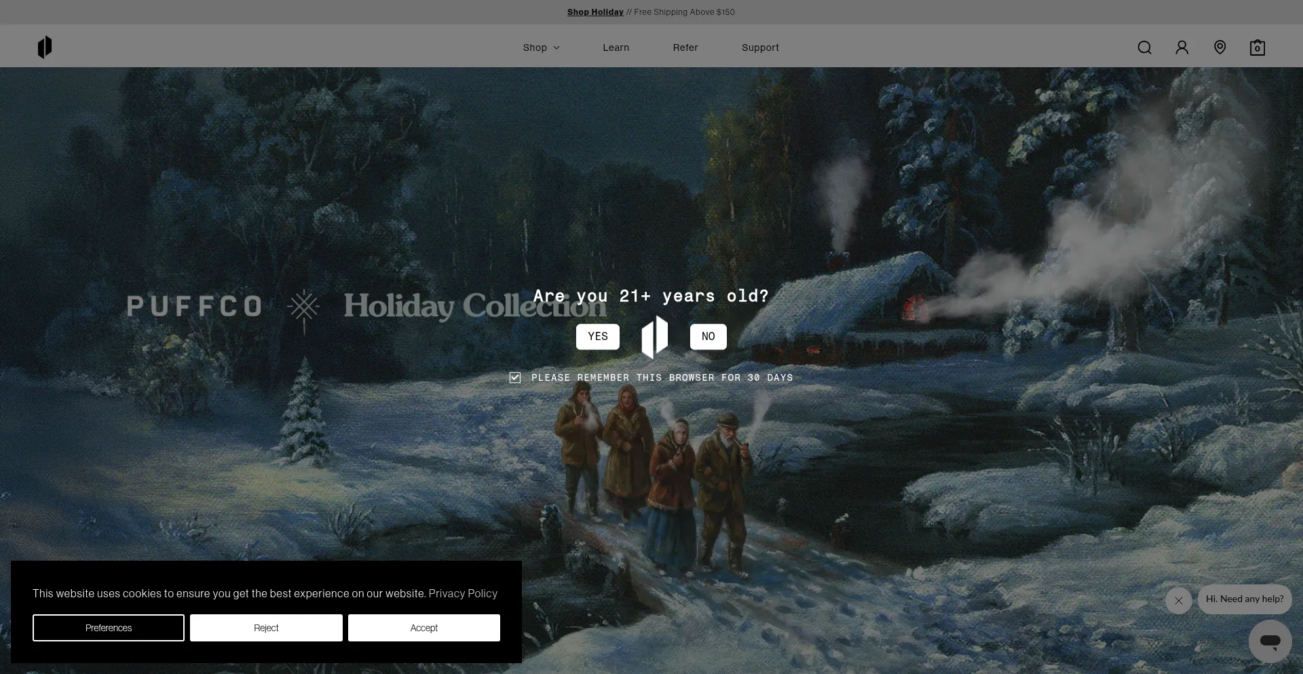Open the shopping cart bag icon
This screenshot has height=674, width=1303.
coord(1258,48)
